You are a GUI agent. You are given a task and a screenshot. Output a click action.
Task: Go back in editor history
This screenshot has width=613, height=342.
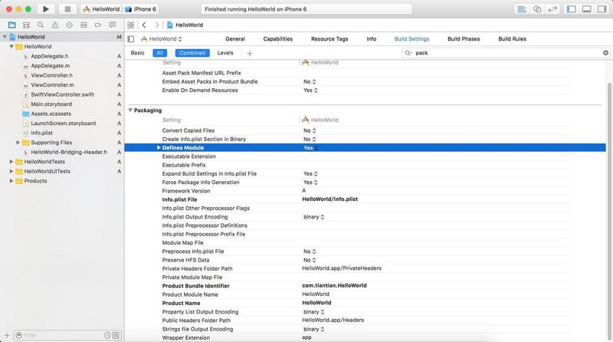click(x=144, y=25)
